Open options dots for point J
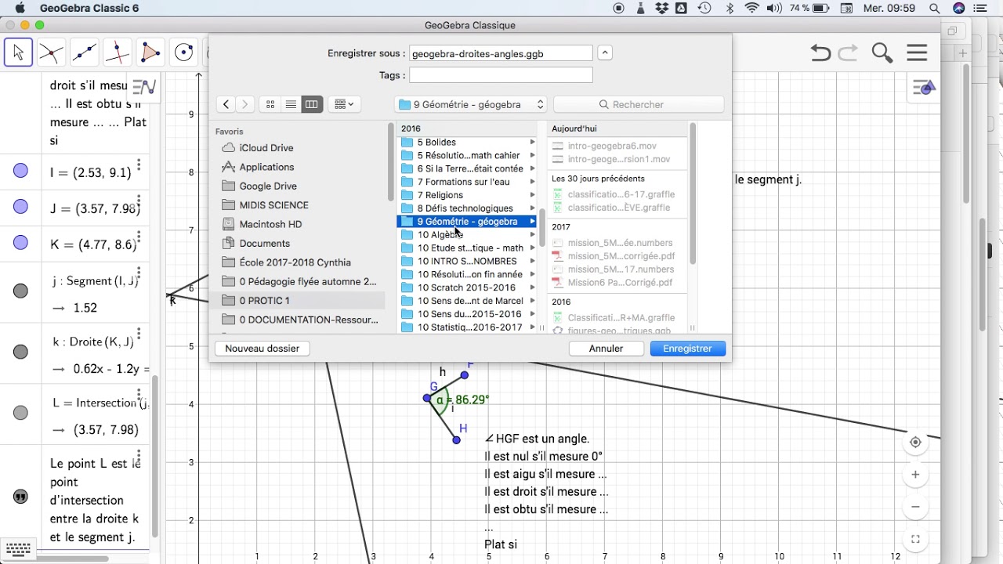Viewport: 1003px width, 564px height. pos(139,201)
